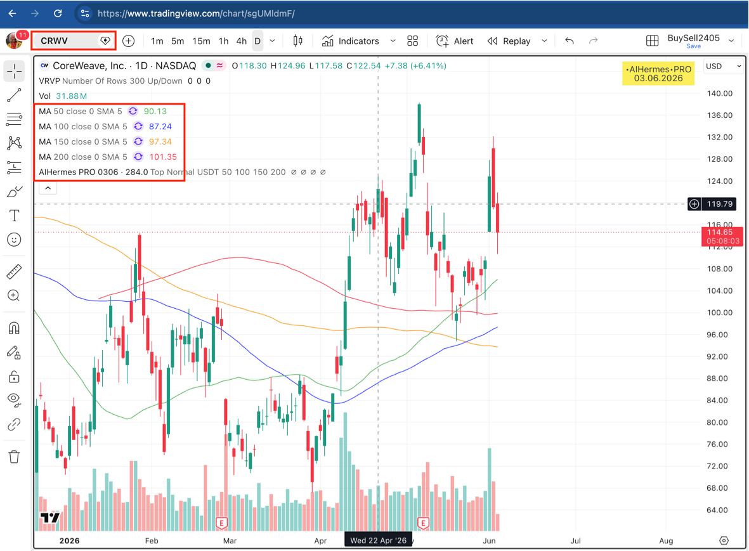Go back in the browser
This screenshot has width=749, height=551.
13,13
